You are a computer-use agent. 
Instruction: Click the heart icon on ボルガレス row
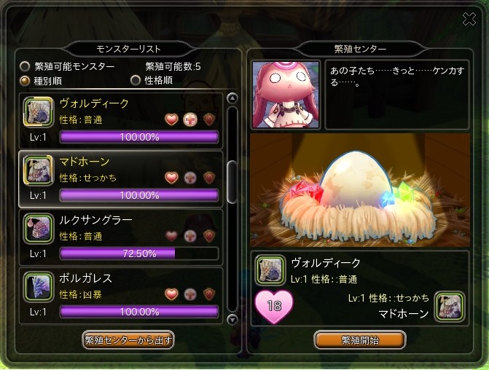click(x=171, y=294)
